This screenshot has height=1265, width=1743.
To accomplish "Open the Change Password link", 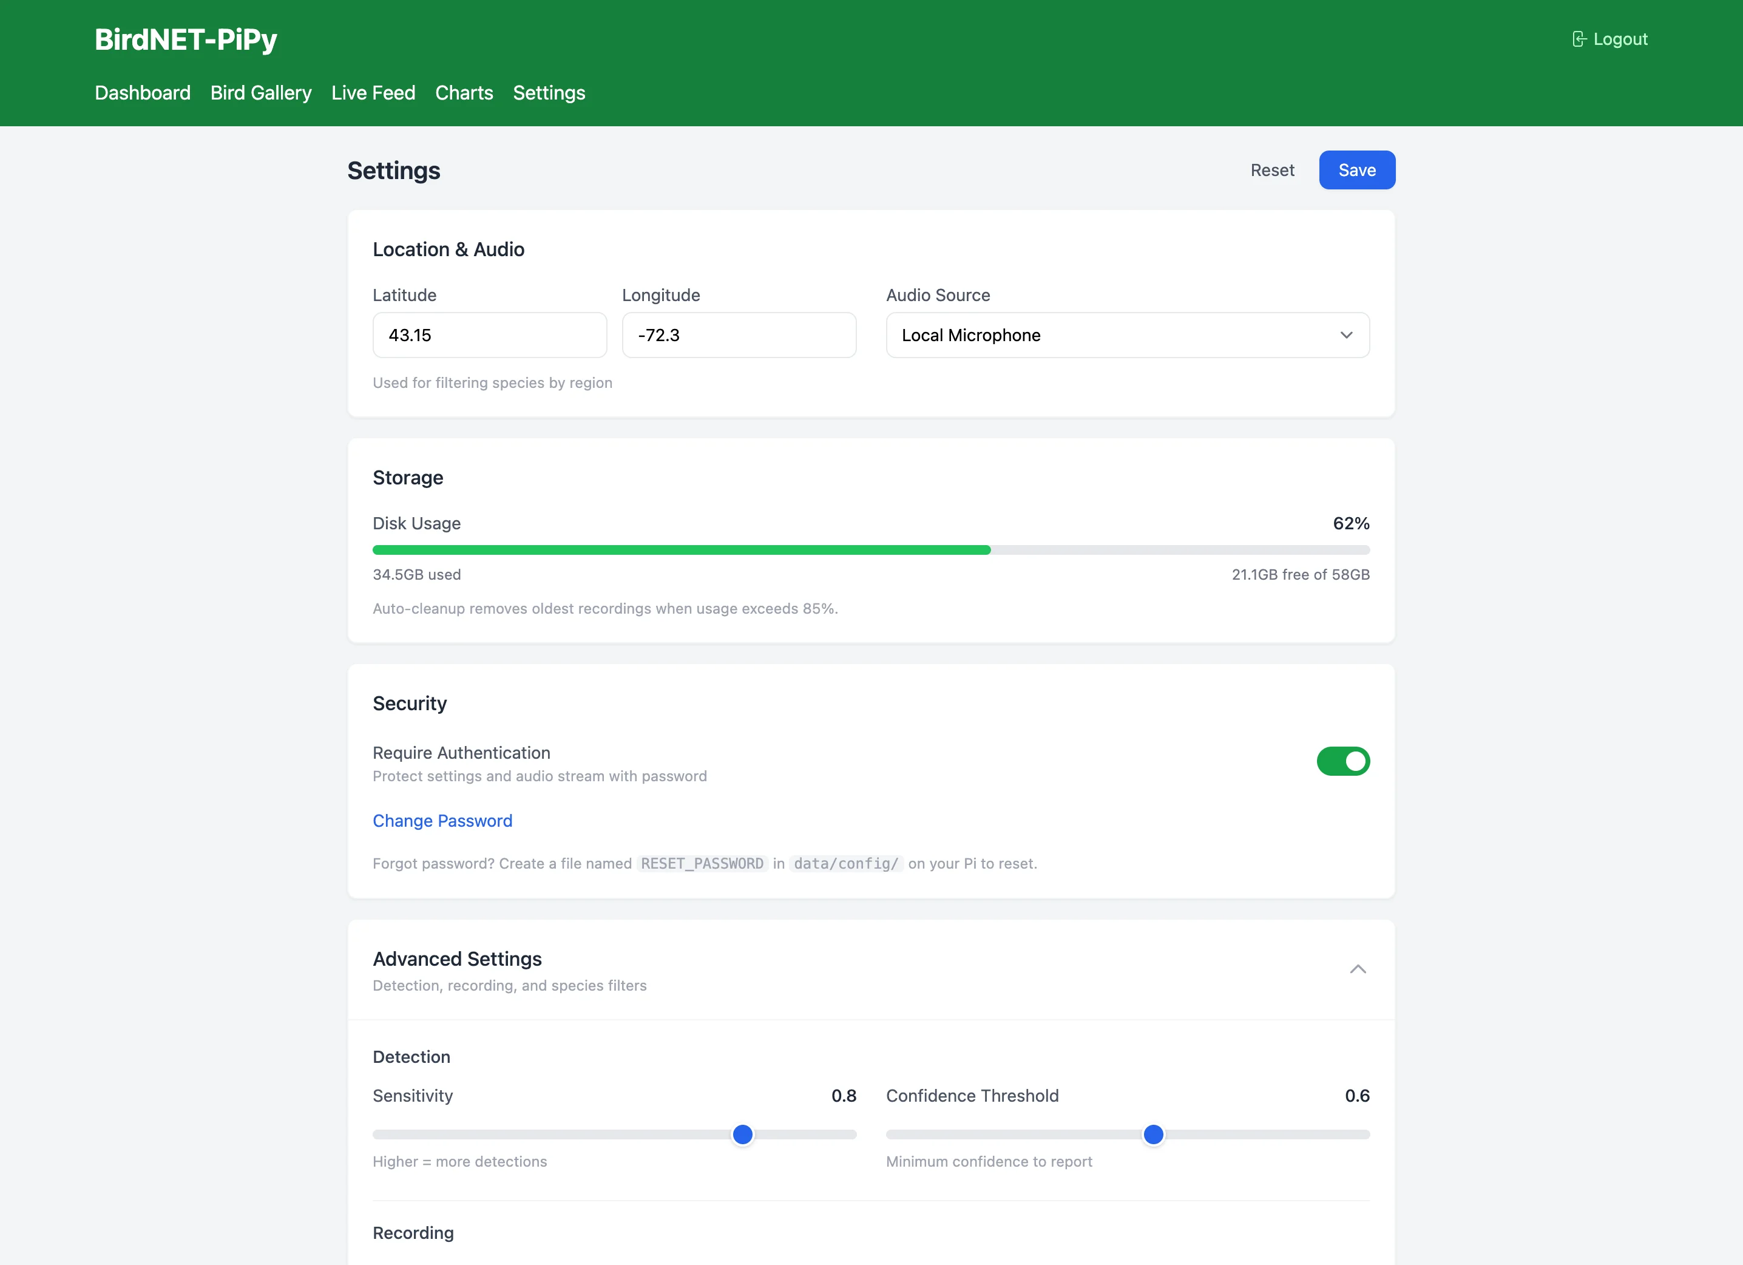I will (442, 821).
